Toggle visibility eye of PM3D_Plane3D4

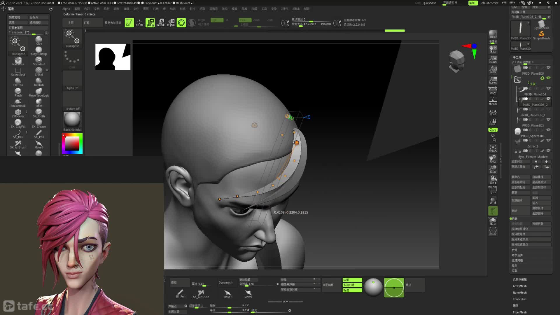(548, 88)
